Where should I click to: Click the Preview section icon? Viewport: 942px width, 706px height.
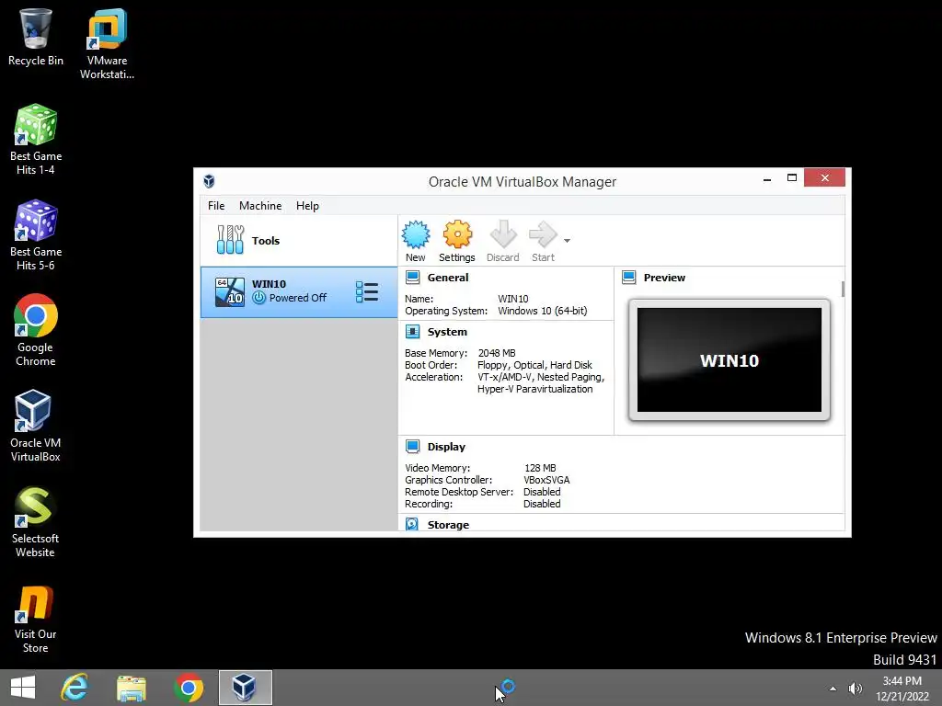tap(629, 278)
